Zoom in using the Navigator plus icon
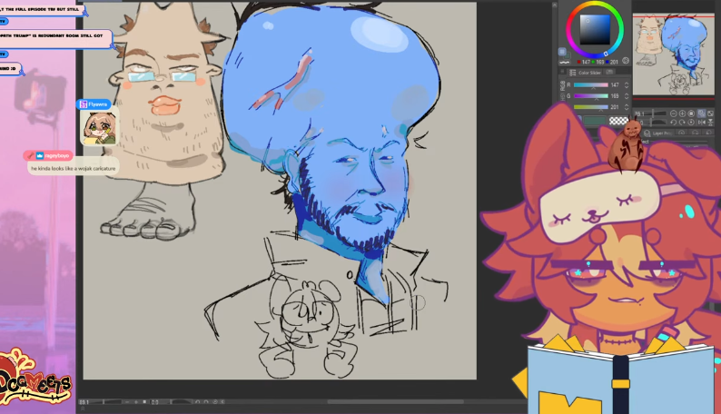This screenshot has width=721, height=414. click(x=682, y=113)
